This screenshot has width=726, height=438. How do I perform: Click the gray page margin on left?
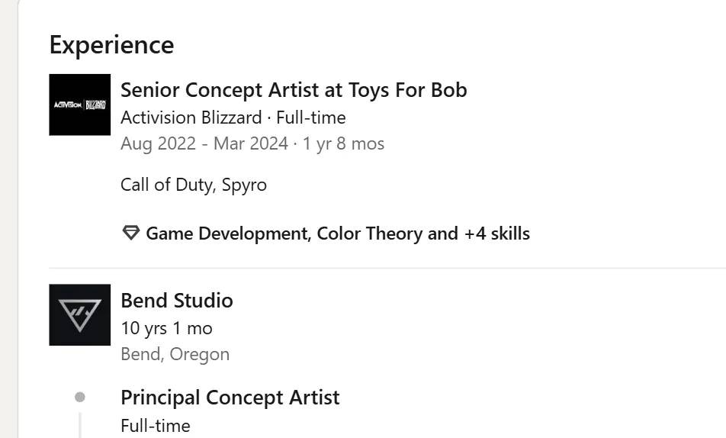pyautogui.click(x=8, y=229)
